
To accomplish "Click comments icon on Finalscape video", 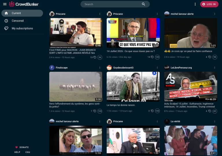I will click(95, 111).
